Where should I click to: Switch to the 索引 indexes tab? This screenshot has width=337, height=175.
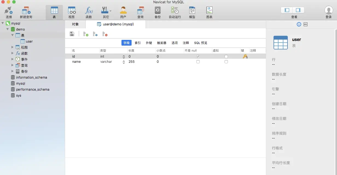[138, 43]
